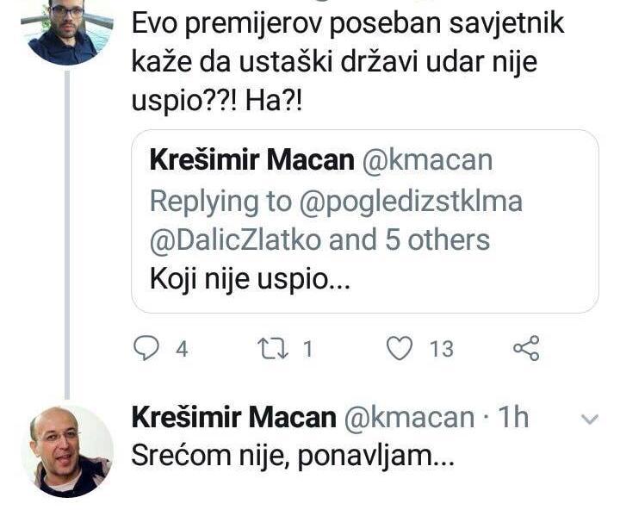This screenshot has height=516, width=620.
Task: Open the reply "Srećom nije, ponavljam..."
Action: click(289, 457)
